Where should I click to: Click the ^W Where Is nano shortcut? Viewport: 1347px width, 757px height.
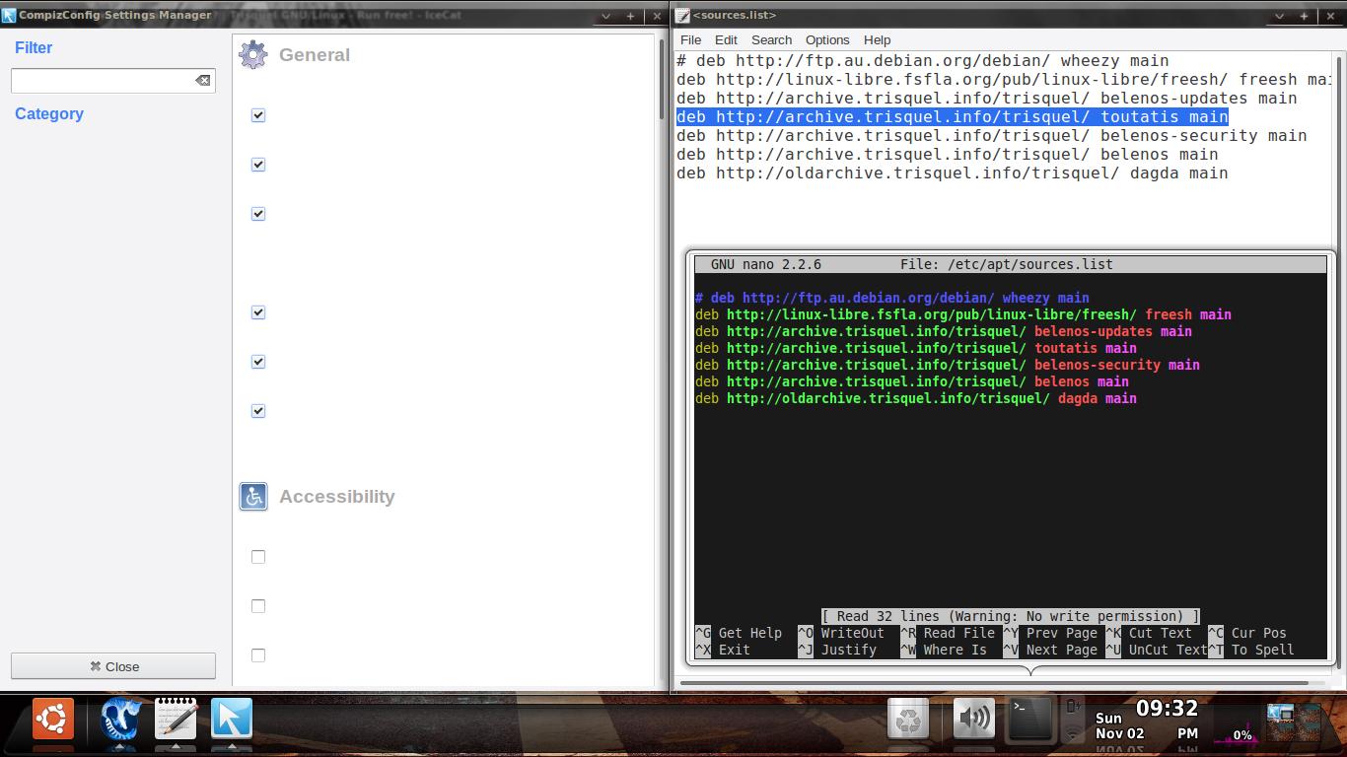coord(944,650)
